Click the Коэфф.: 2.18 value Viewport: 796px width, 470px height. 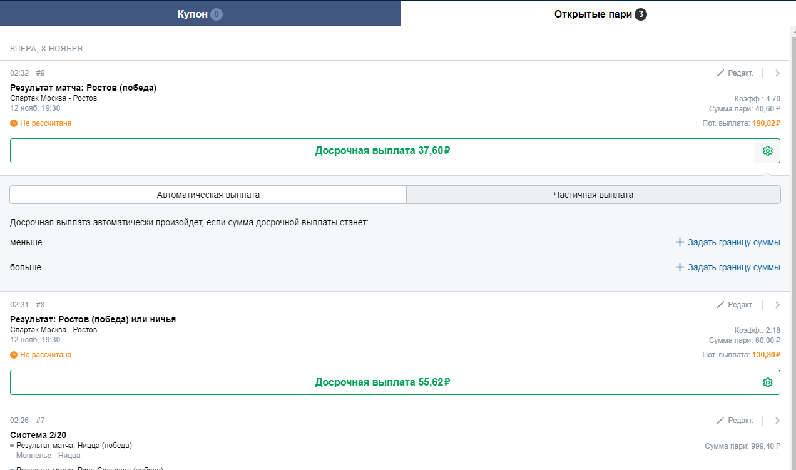757,330
